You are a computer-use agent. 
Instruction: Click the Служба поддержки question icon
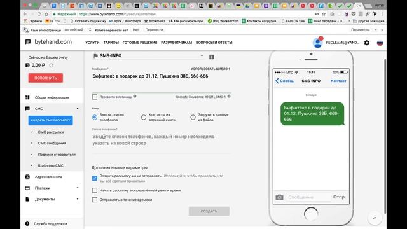pyautogui.click(x=27, y=223)
